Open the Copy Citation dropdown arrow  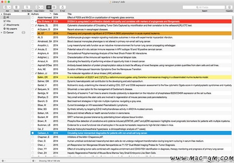tap(42, 7)
